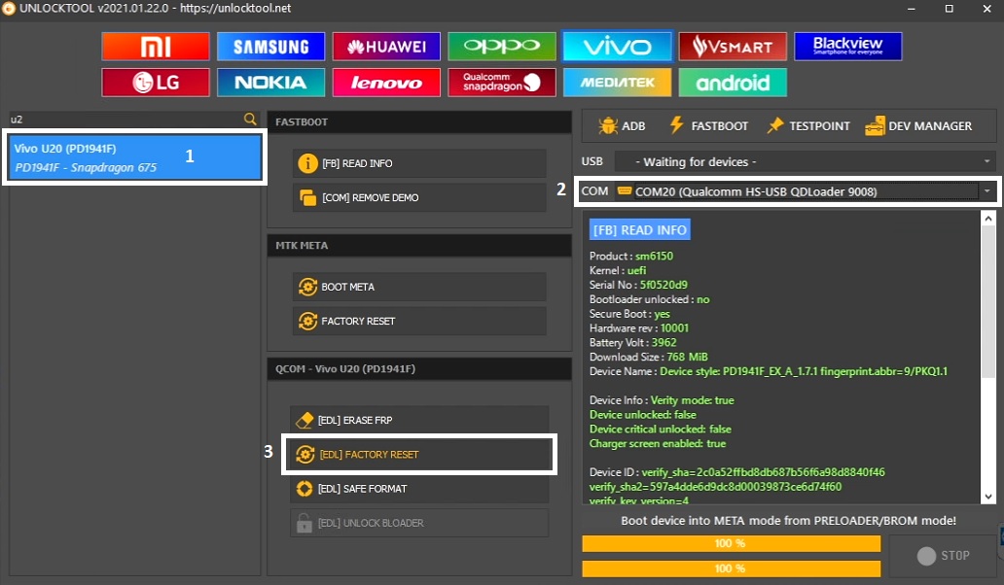1004x585 pixels.
Task: Click Hardware rev 10001 log line
Action: tap(639, 328)
